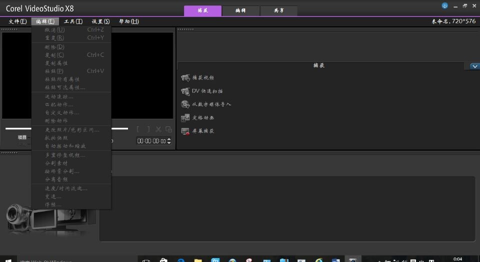Open 定格动画 stop motion tool

[185, 118]
